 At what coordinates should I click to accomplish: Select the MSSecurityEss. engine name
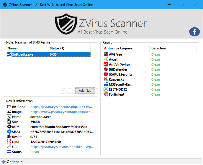[120, 84]
